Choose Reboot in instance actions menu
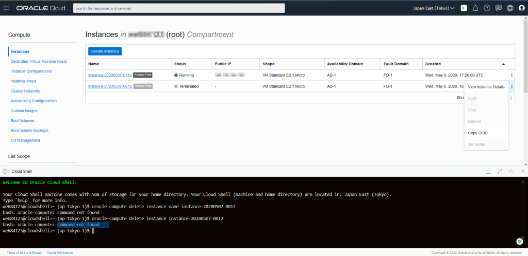The width and height of the screenshot is (528, 256). pyautogui.click(x=486, y=121)
